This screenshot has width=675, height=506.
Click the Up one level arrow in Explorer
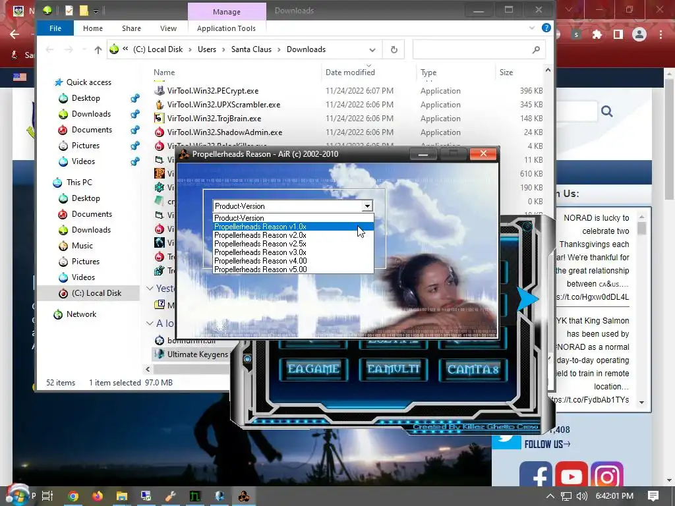pyautogui.click(x=98, y=50)
